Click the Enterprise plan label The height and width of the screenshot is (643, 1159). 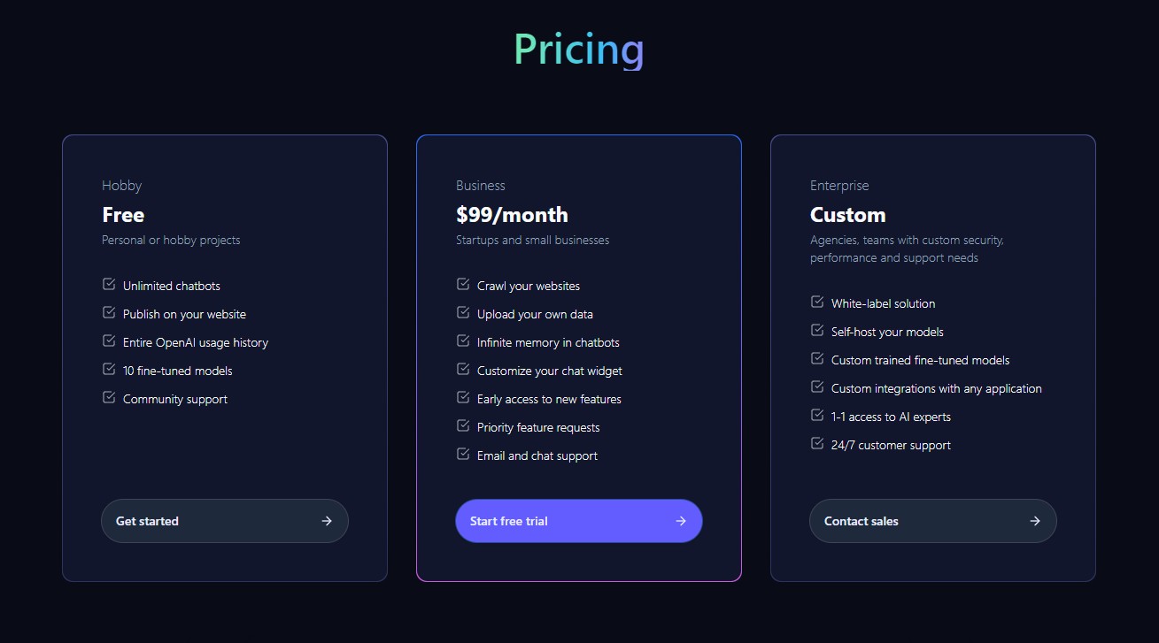click(839, 186)
